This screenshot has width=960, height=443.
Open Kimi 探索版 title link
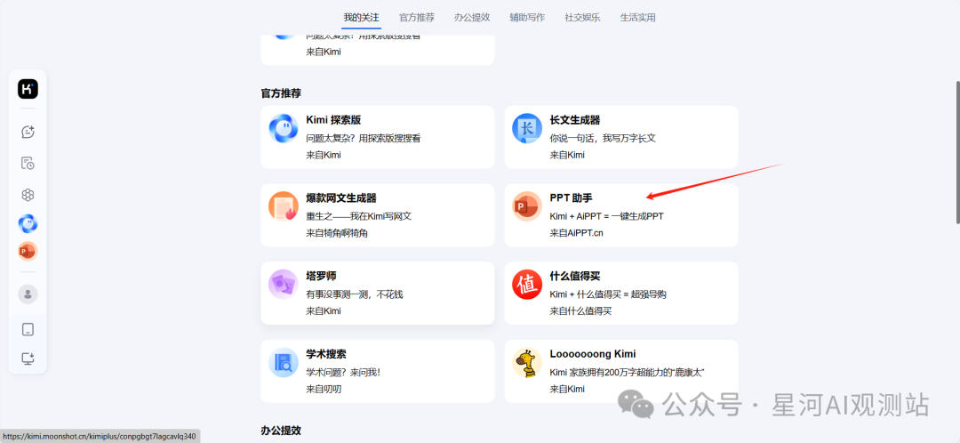[333, 120]
